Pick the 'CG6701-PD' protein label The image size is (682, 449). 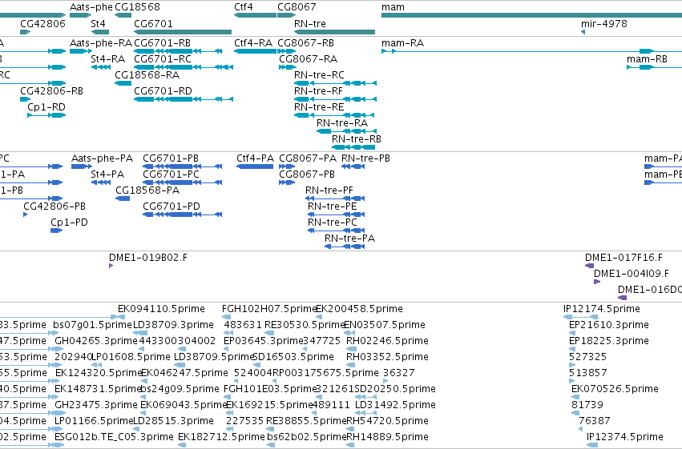pyautogui.click(x=172, y=206)
